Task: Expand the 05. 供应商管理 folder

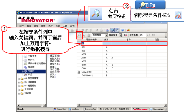Action: click(x=19, y=79)
